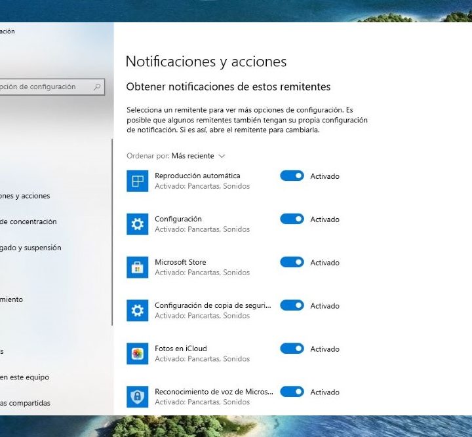Select the 'ones y acciones' sidebar entry

click(25, 196)
